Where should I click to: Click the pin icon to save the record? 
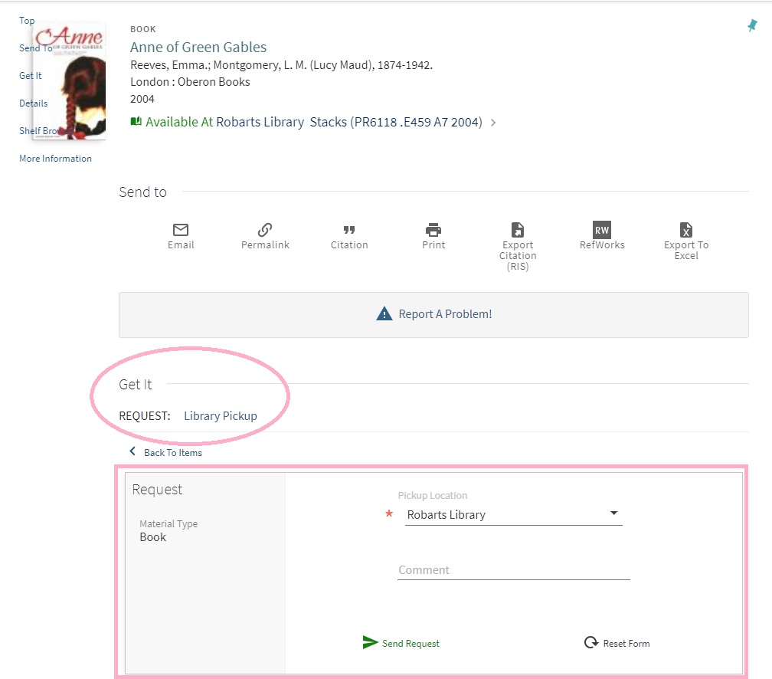(x=752, y=25)
